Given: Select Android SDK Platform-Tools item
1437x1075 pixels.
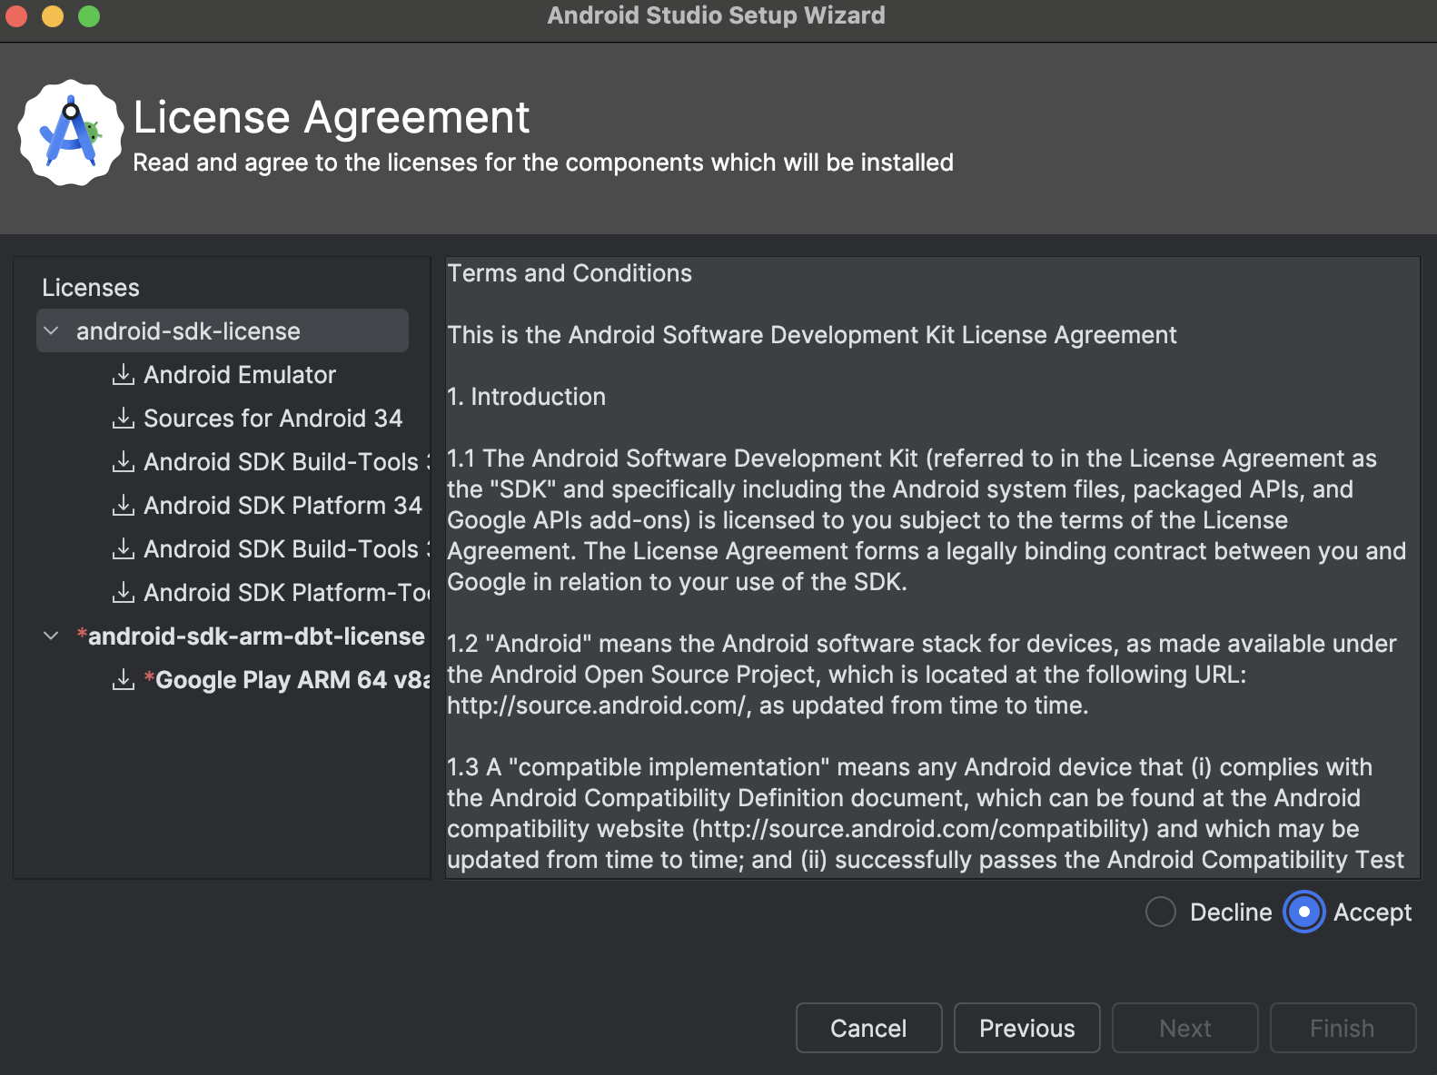Looking at the screenshot, I should coord(286,593).
